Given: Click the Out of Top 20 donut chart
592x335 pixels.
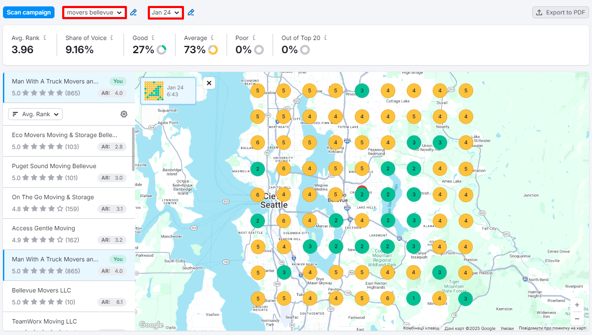Looking at the screenshot, I should (x=305, y=50).
